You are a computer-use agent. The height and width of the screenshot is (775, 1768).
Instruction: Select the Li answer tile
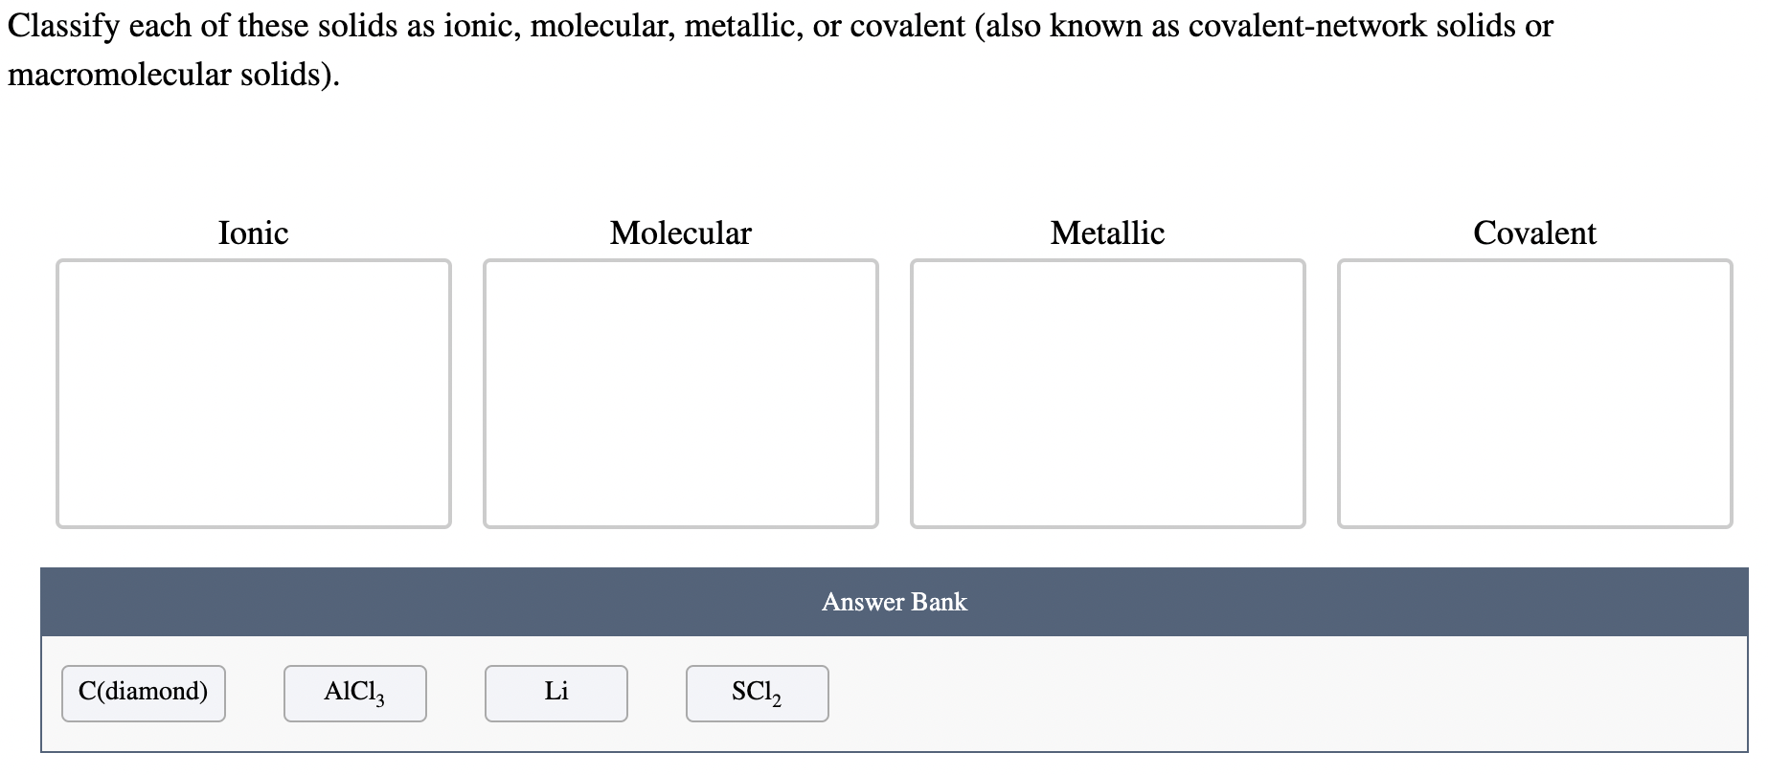[x=555, y=692]
